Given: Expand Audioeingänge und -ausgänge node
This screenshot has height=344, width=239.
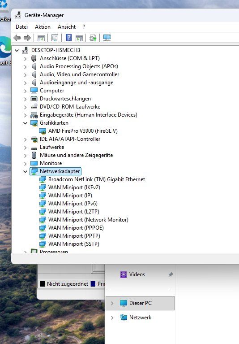Looking at the screenshot, I should coord(25,83).
